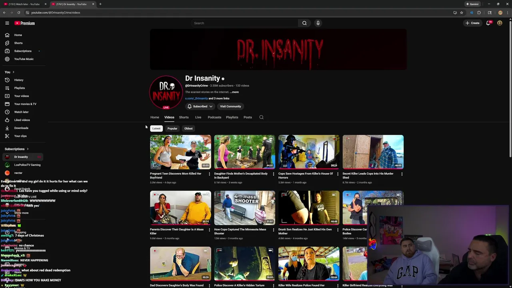Open the account avatar menu
Viewport: 512px width, 288px height.
click(500, 23)
